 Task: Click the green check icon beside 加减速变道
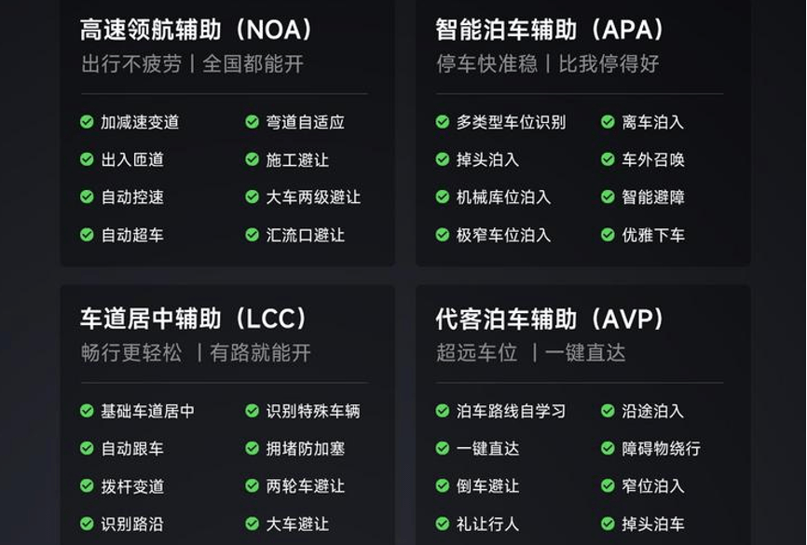87,122
